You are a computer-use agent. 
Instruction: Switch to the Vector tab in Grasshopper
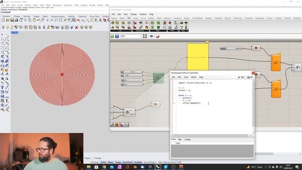click(136, 18)
